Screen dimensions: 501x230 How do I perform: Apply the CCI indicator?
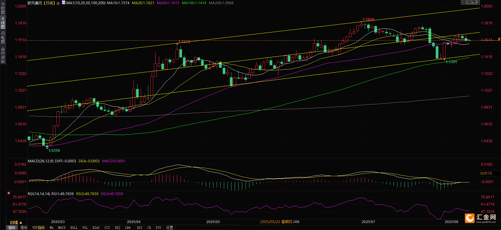point(107,228)
